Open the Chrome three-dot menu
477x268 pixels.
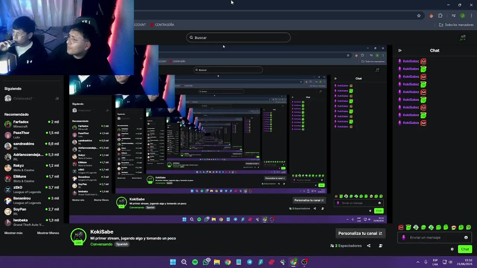click(x=472, y=16)
